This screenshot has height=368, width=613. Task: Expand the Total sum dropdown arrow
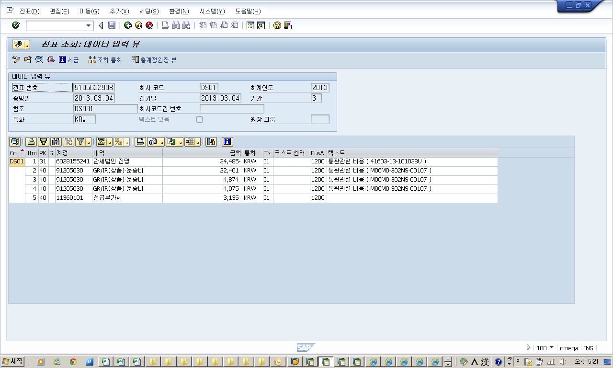[x=109, y=142]
